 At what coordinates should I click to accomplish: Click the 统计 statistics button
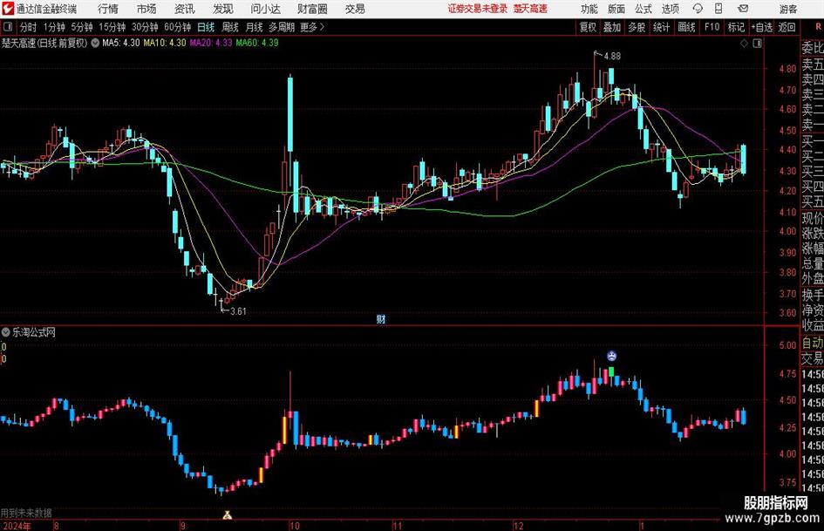661,27
